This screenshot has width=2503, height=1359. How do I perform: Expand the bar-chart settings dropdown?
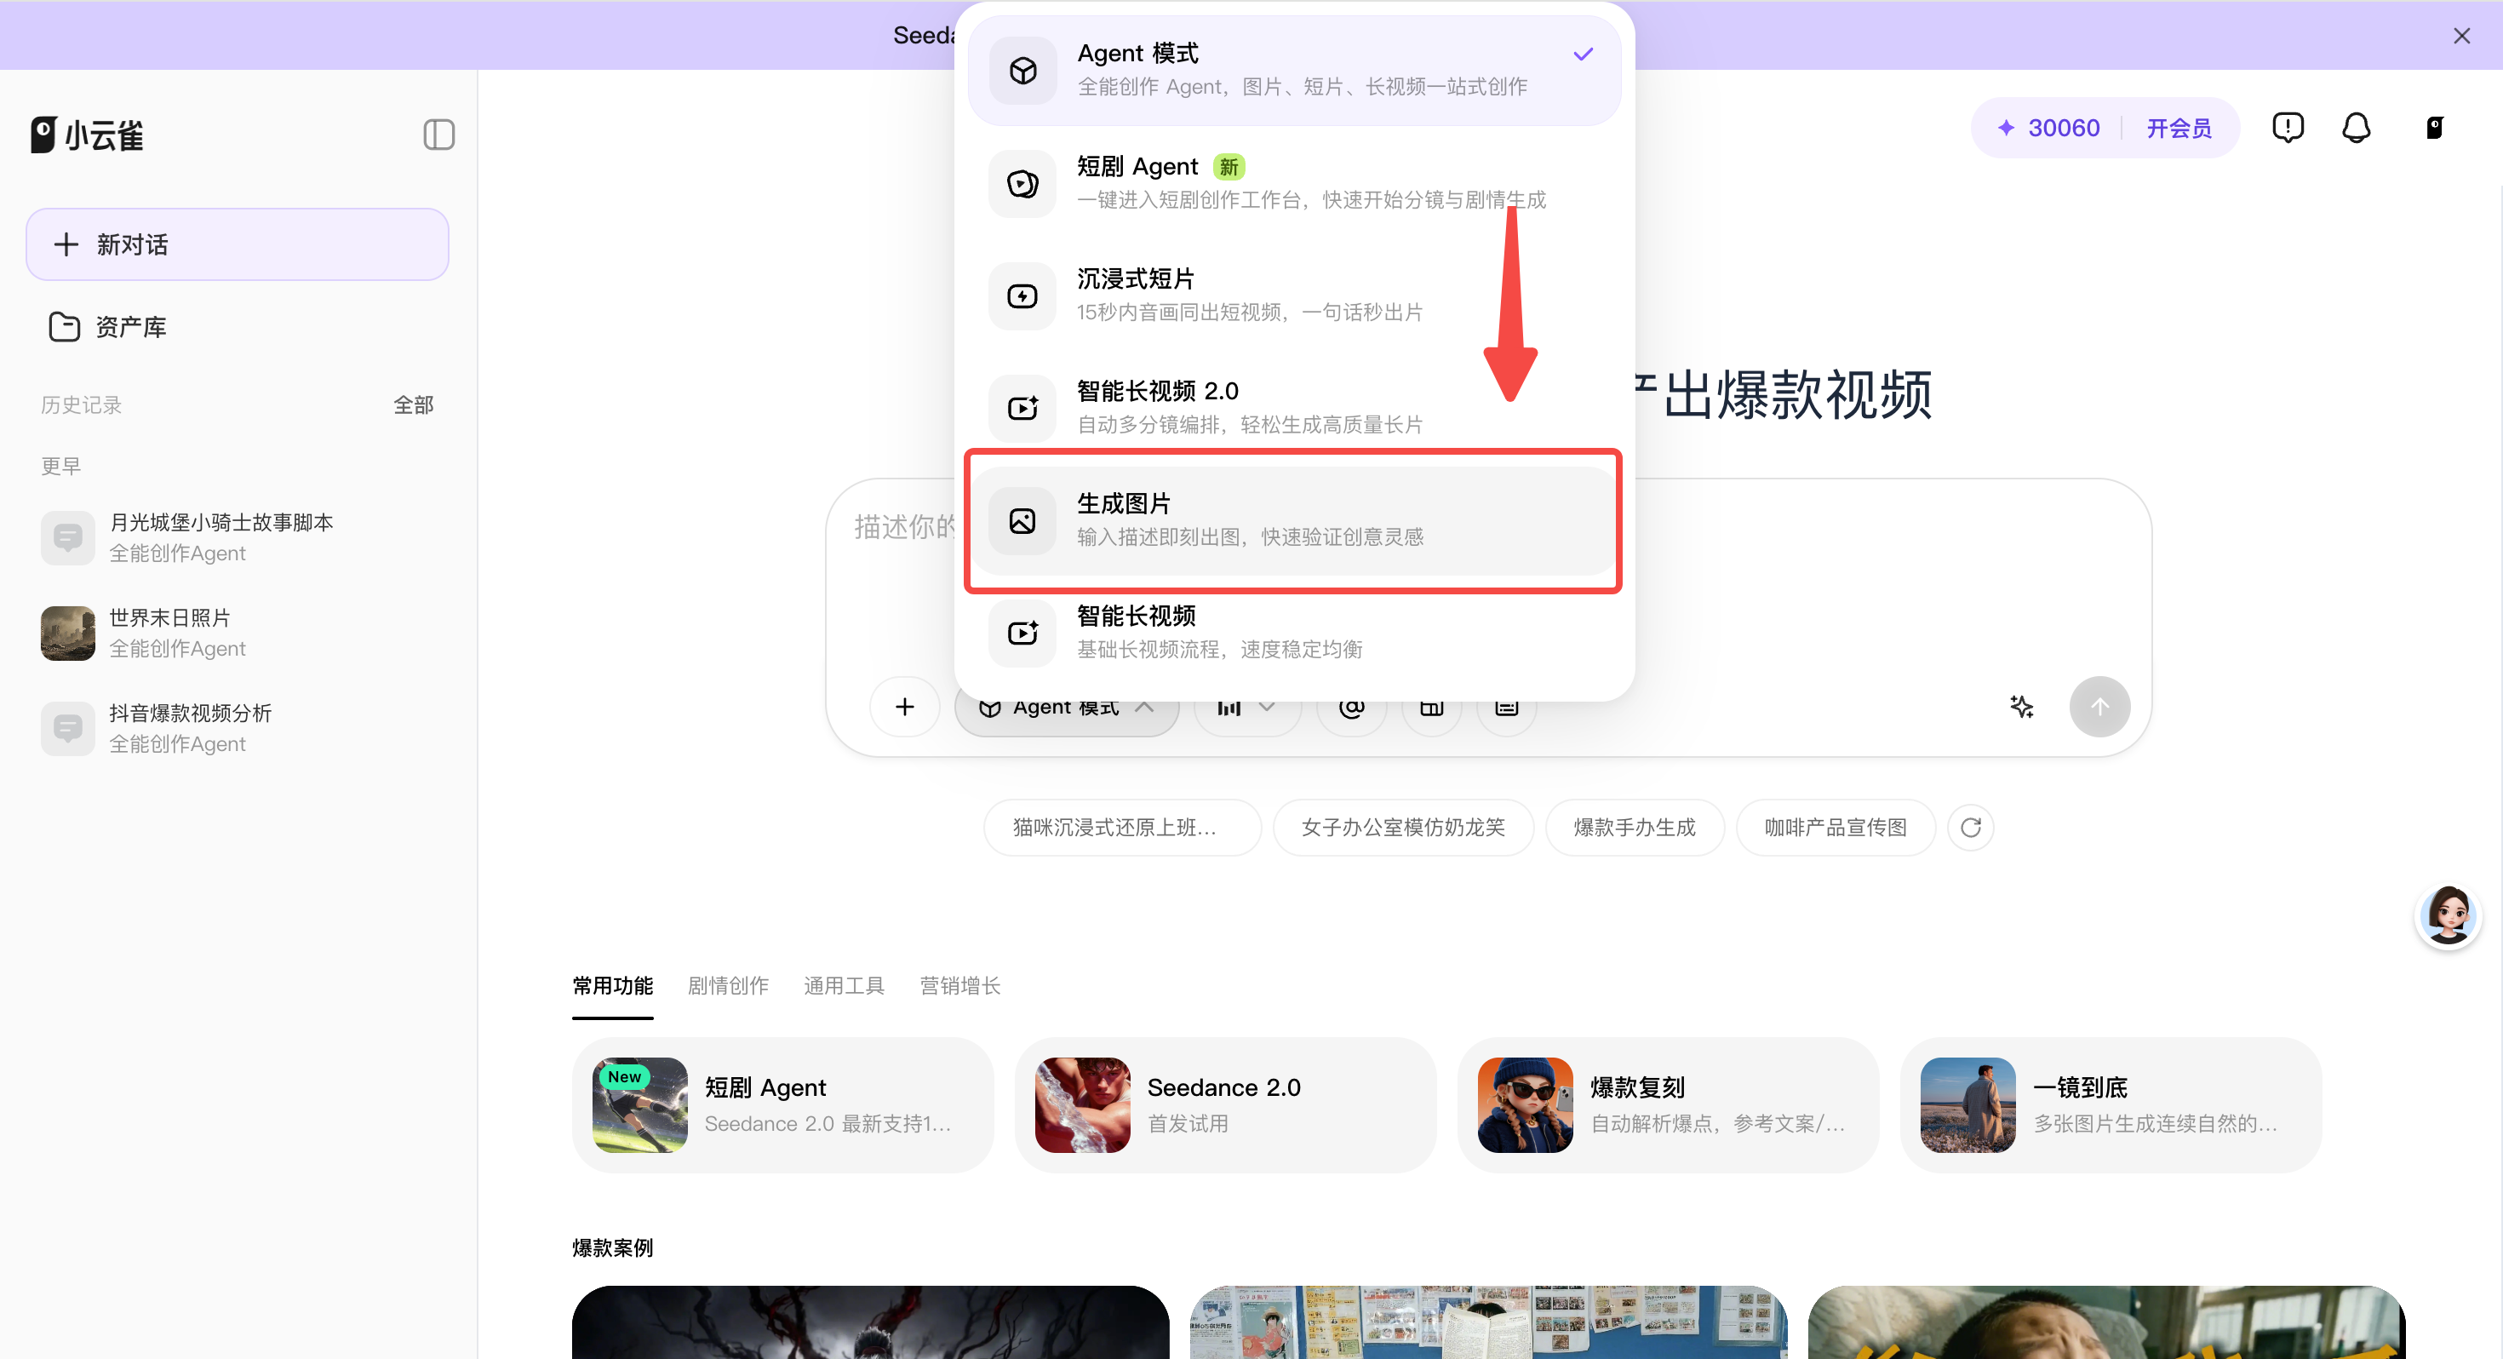[1246, 708]
